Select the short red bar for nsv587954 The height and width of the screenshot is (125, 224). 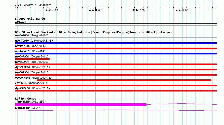point(32,59)
